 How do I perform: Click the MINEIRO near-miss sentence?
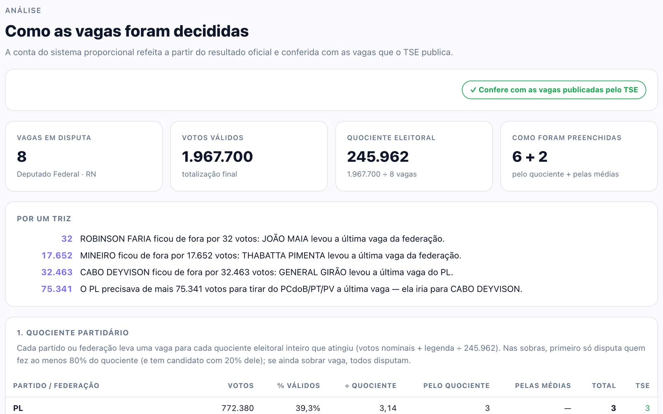point(271,256)
